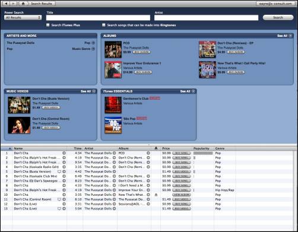This screenshot has width=298, height=232.
Task: Click the name arrow in song row 1
Action: pyautogui.click(x=64, y=153)
